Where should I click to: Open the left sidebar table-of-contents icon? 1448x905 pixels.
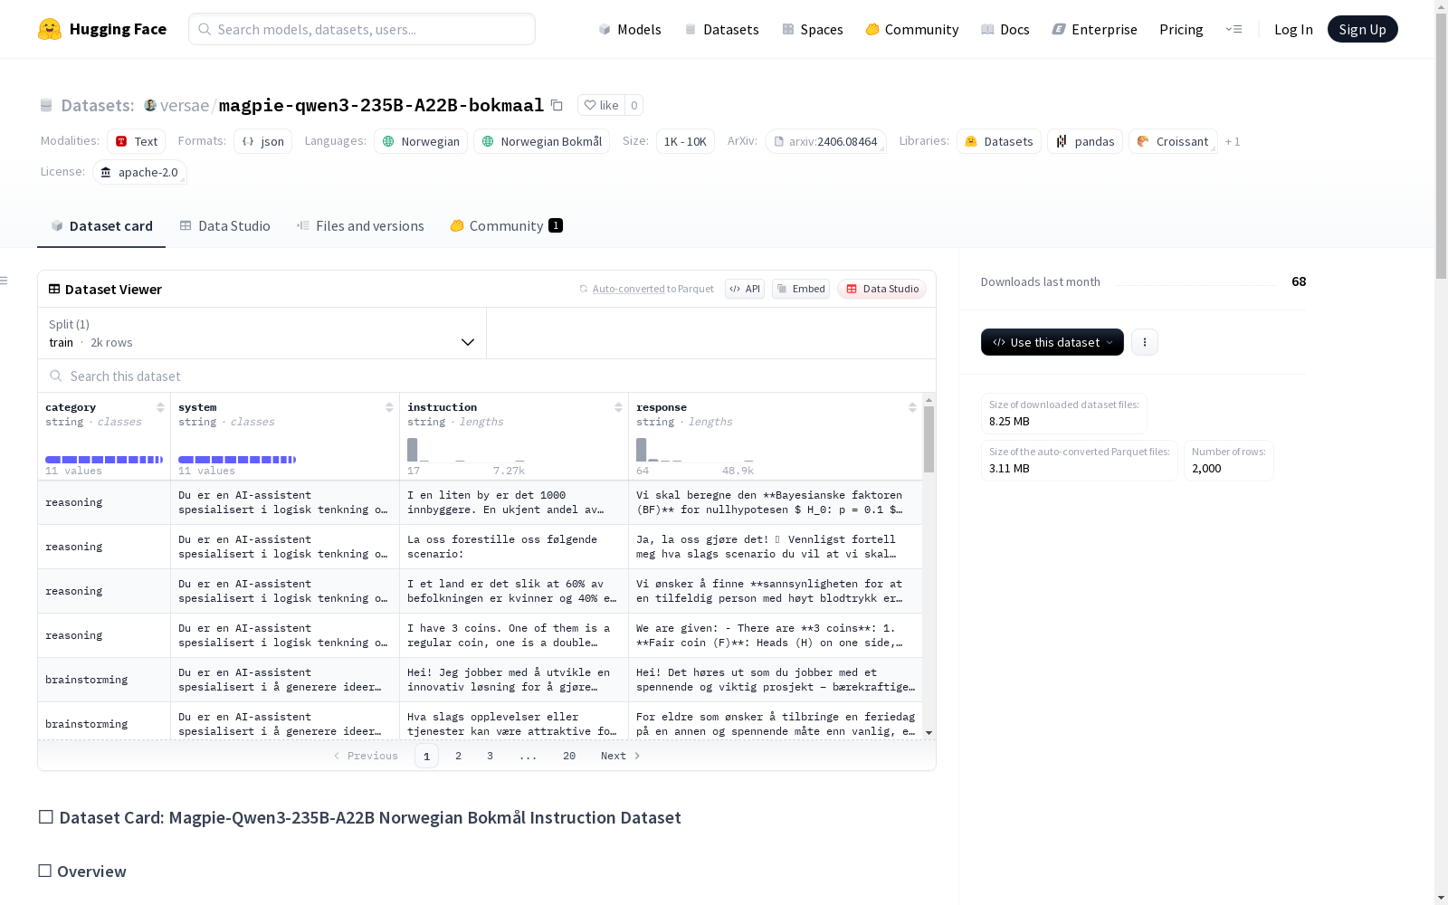(5, 281)
